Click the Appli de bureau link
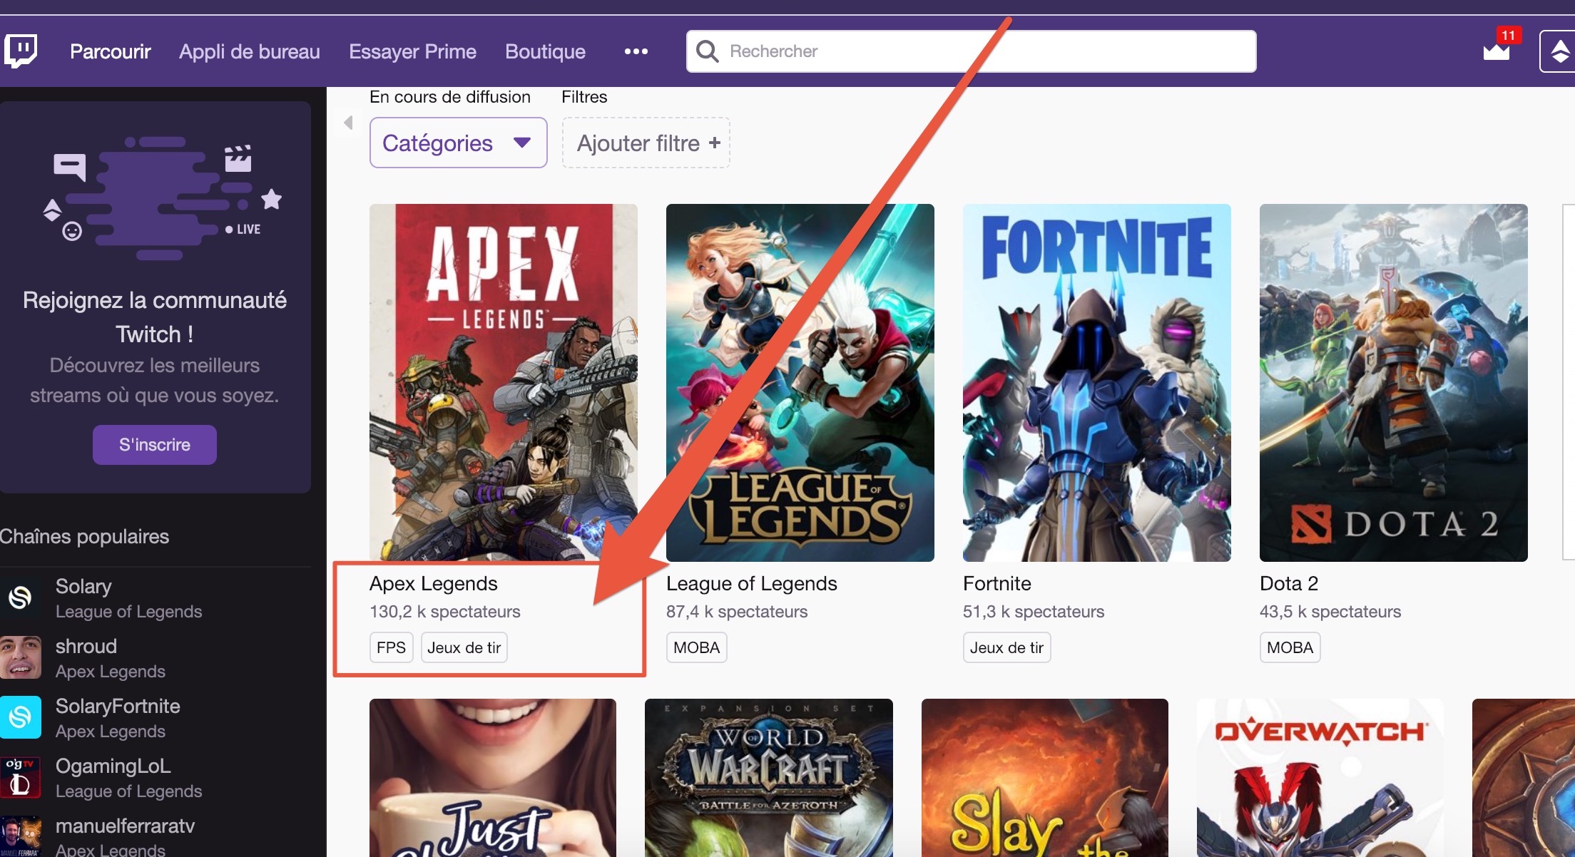This screenshot has height=857, width=1575. click(x=249, y=50)
